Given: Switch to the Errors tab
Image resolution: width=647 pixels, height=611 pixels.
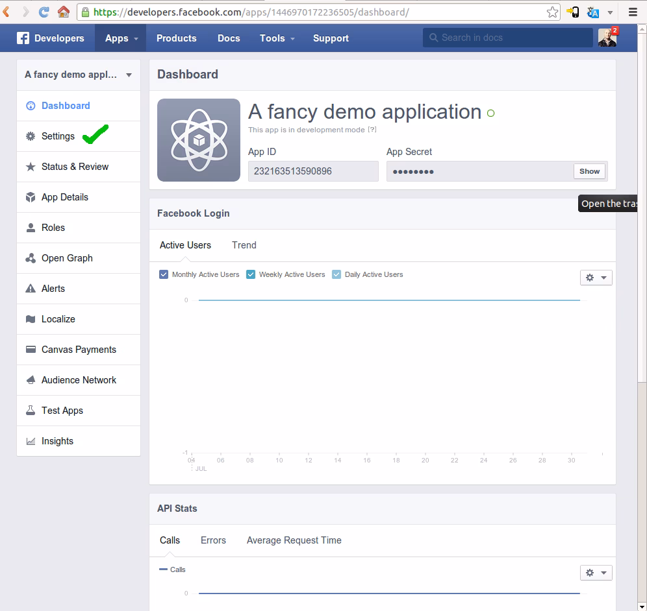Looking at the screenshot, I should pos(213,540).
